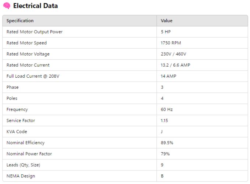250x184 pixels.
Task: Select the Frequency row label
Action: coord(17,109)
